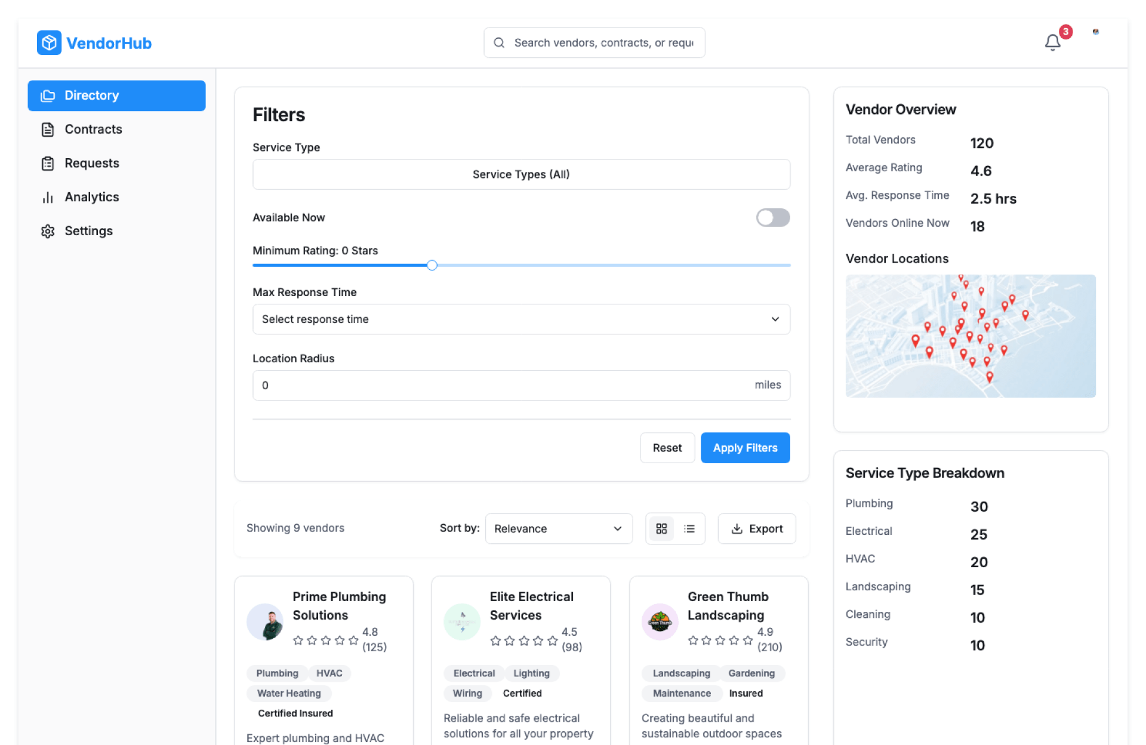Open the Sort by Relevance dropdown

point(558,528)
